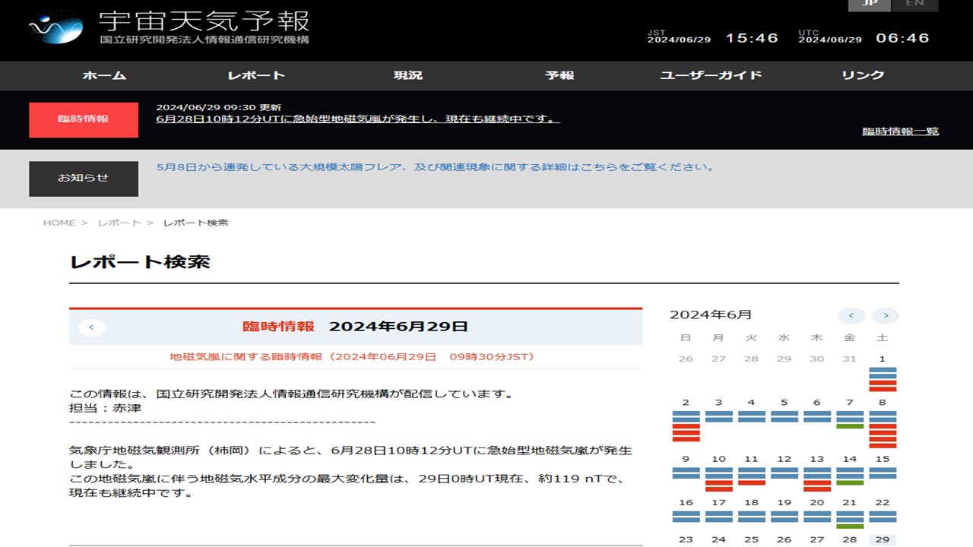Click HOME in the breadcrumb

pos(59,223)
